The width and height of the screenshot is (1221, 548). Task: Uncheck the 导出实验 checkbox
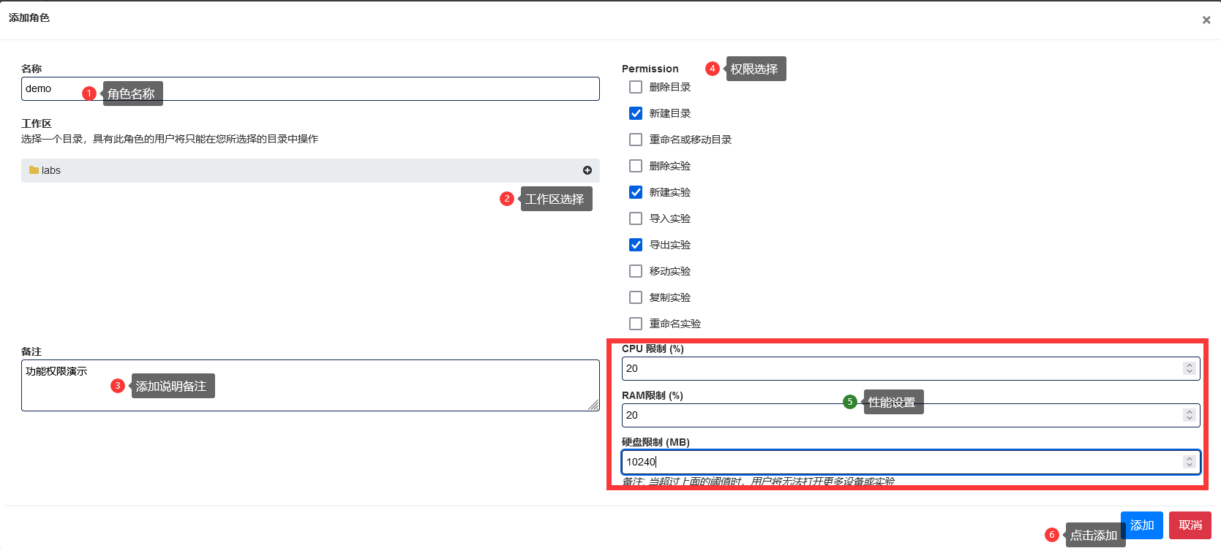click(636, 245)
